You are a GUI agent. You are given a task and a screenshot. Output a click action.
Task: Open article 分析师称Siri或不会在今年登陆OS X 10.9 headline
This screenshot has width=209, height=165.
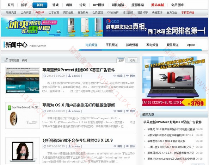pyautogui.click(x=78, y=140)
